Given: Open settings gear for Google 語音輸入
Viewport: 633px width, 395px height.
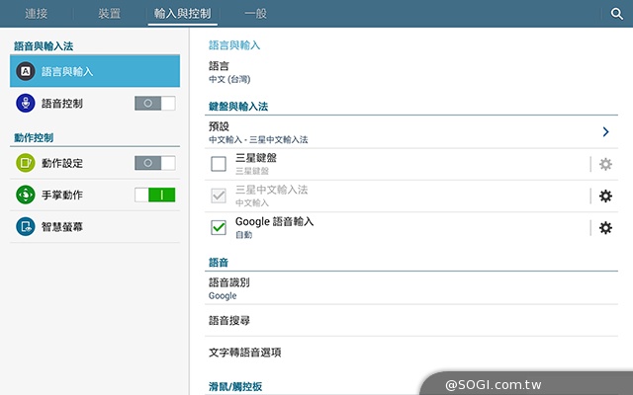Looking at the screenshot, I should (x=605, y=228).
